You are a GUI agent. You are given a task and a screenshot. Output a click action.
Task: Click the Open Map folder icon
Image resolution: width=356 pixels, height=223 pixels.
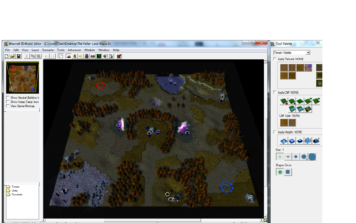[13, 56]
